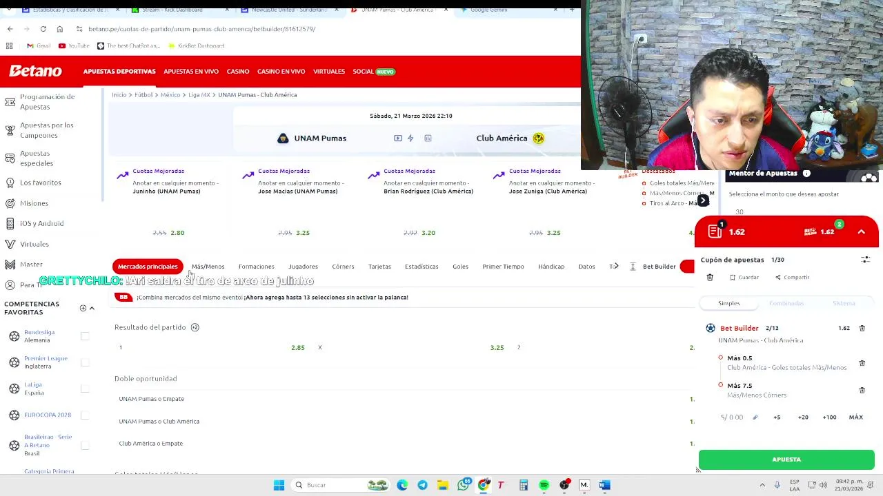
Task: Pin Bundesliga as favorite competition checkbox
Action: pos(85,336)
